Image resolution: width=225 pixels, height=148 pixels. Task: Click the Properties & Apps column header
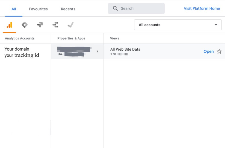pos(71,38)
